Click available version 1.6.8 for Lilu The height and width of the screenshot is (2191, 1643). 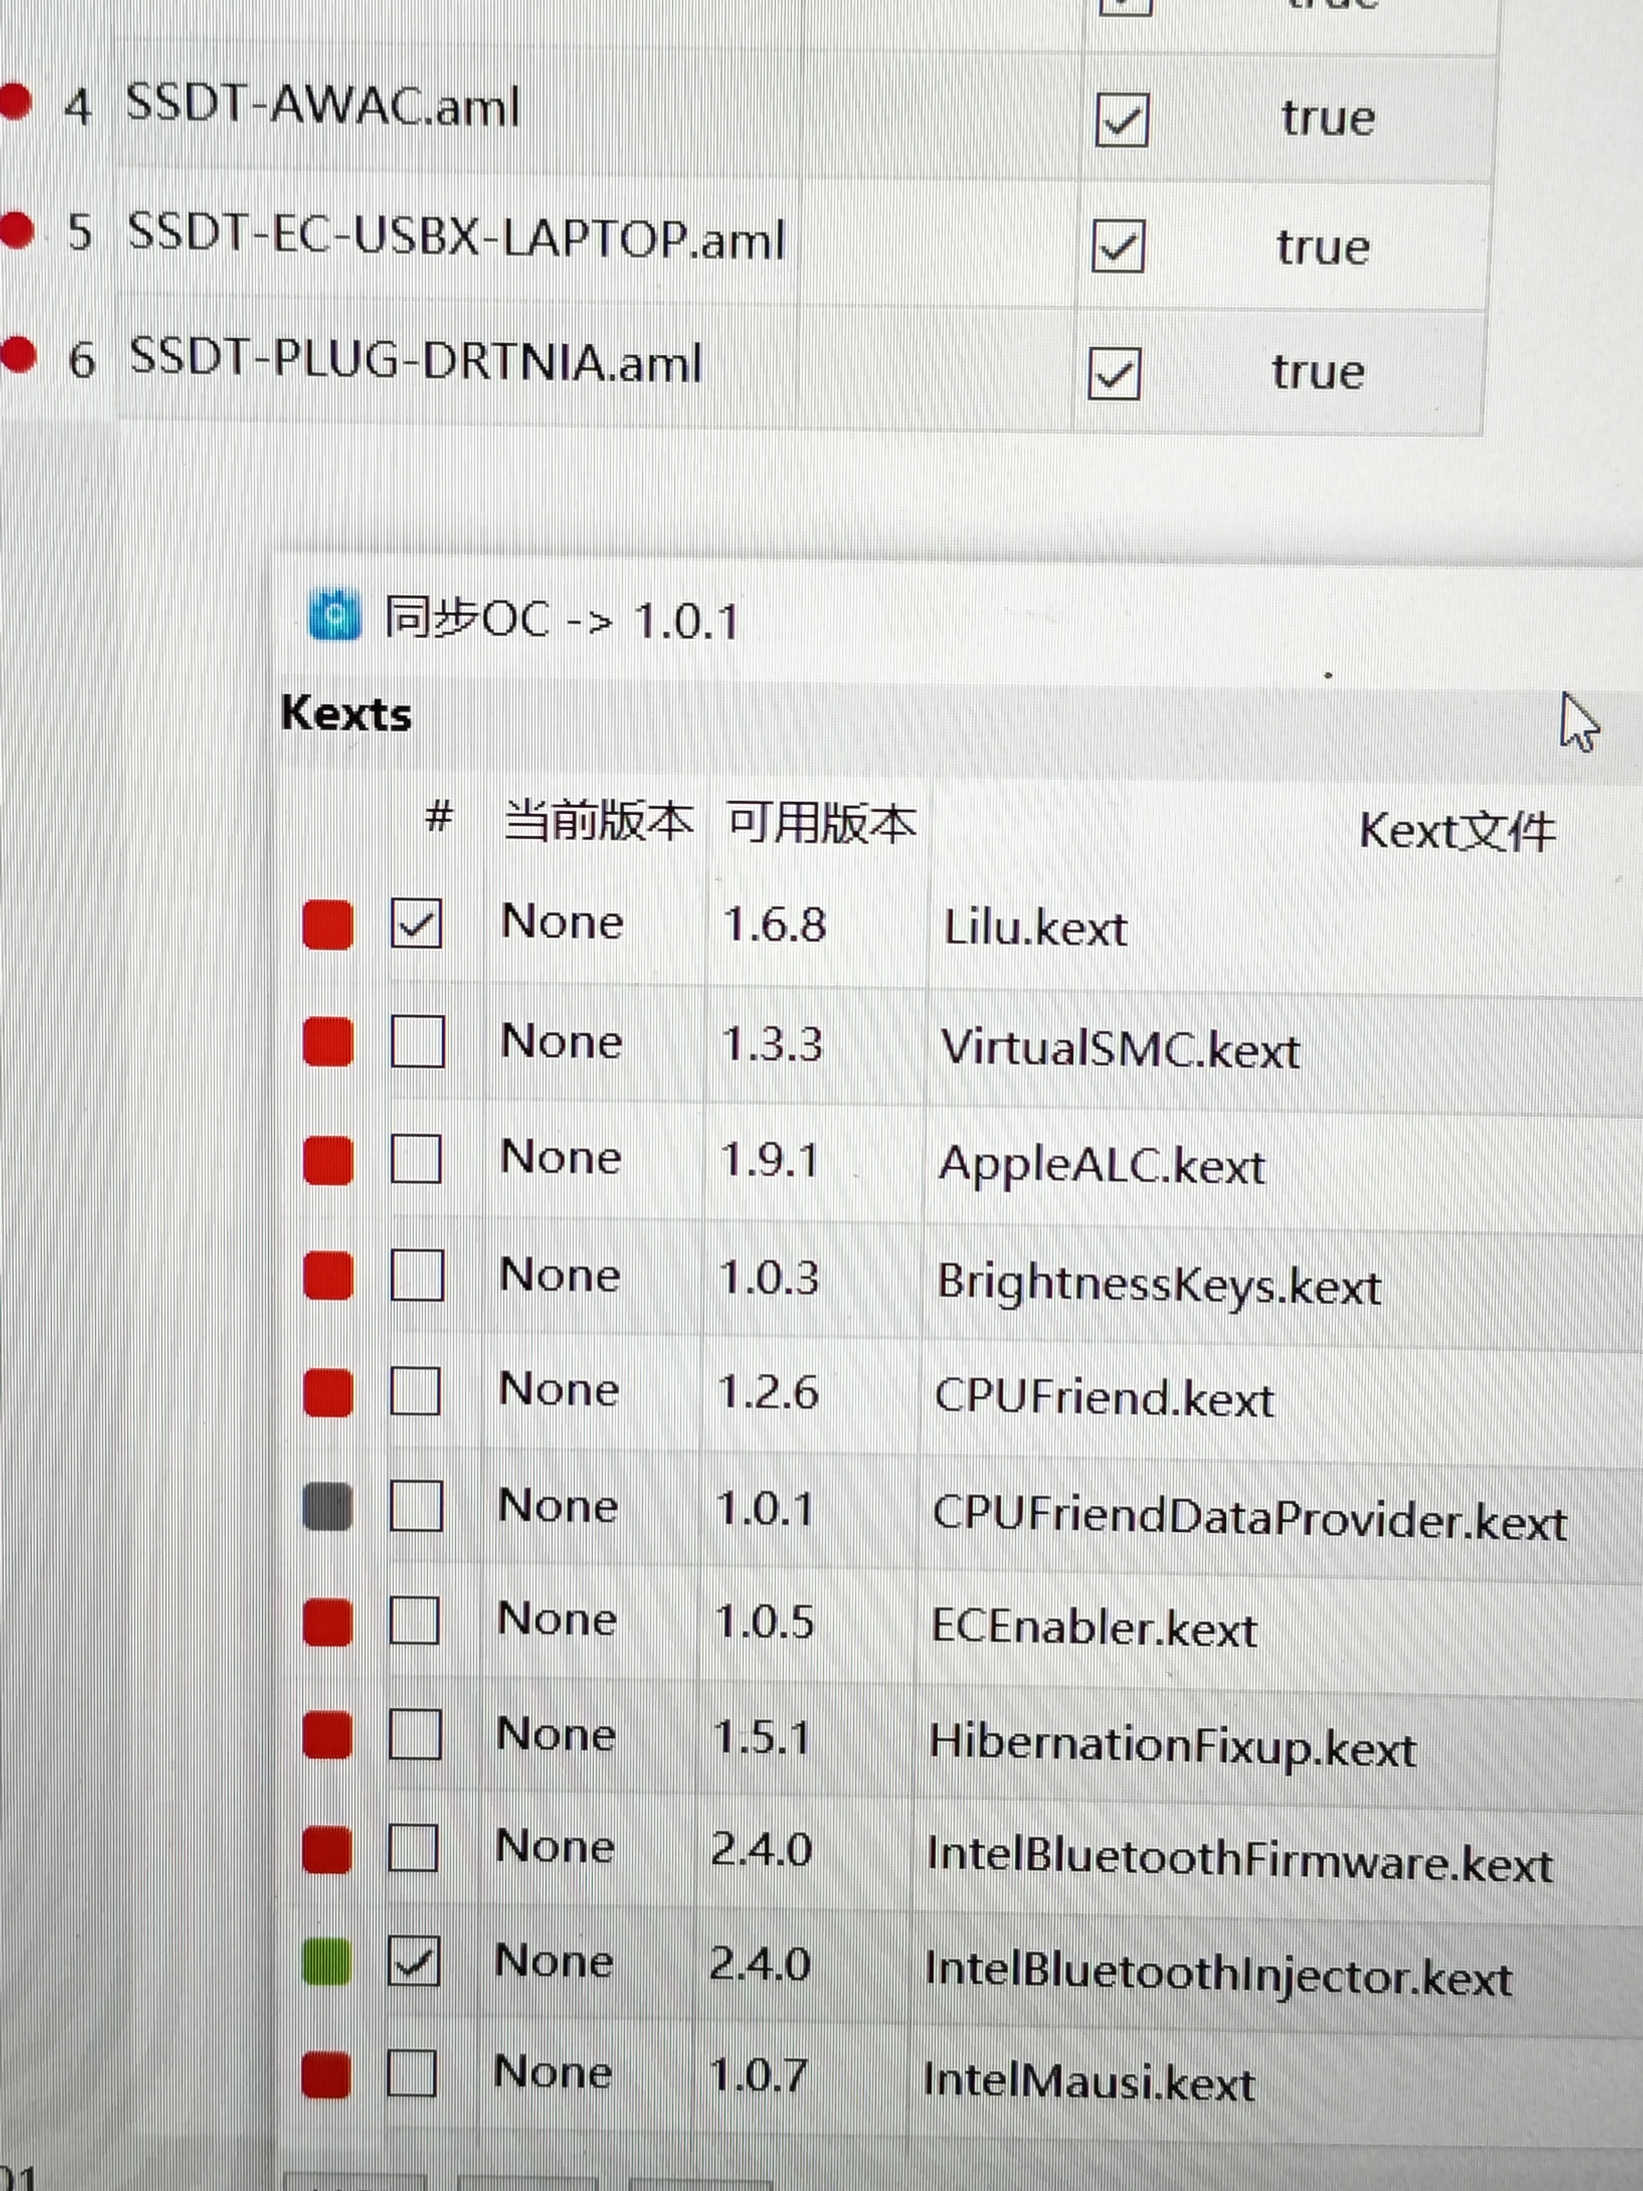click(x=774, y=925)
